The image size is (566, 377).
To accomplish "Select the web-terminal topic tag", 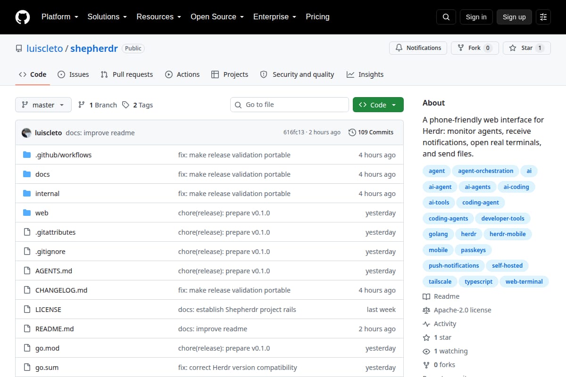I will [524, 282].
